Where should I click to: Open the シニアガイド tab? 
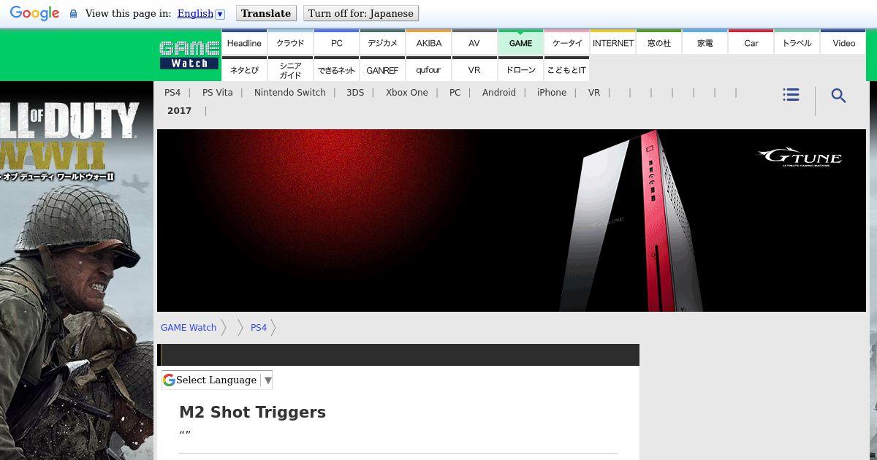click(x=290, y=69)
